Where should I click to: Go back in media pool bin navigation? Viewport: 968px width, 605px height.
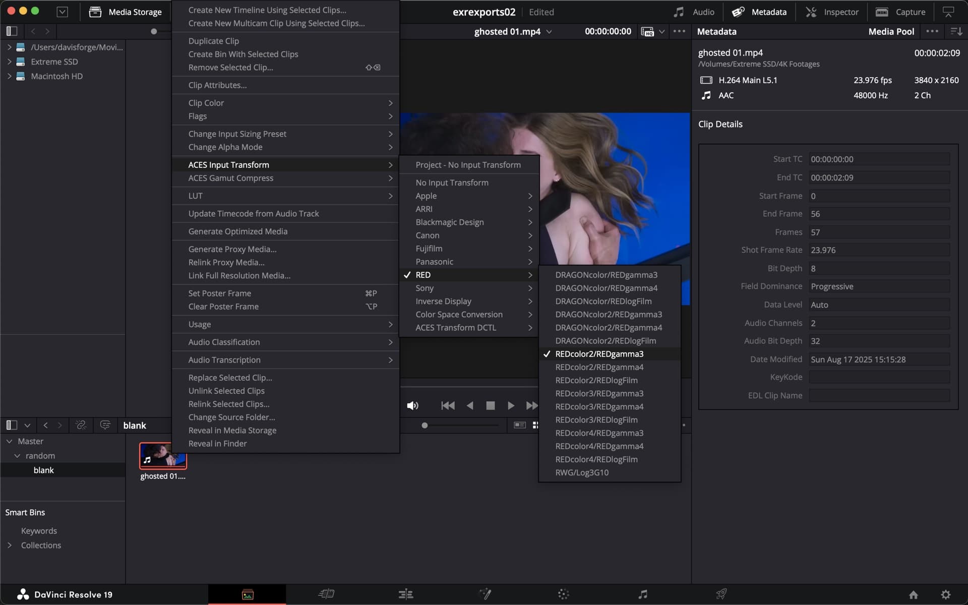[45, 425]
